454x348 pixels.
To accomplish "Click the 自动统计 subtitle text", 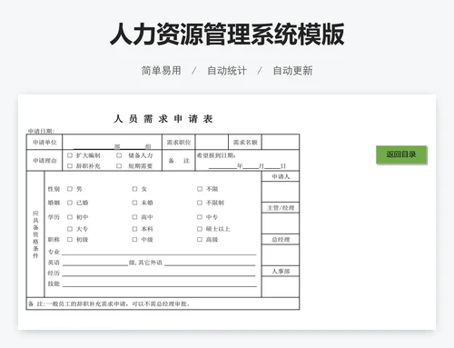I will pos(227,71).
